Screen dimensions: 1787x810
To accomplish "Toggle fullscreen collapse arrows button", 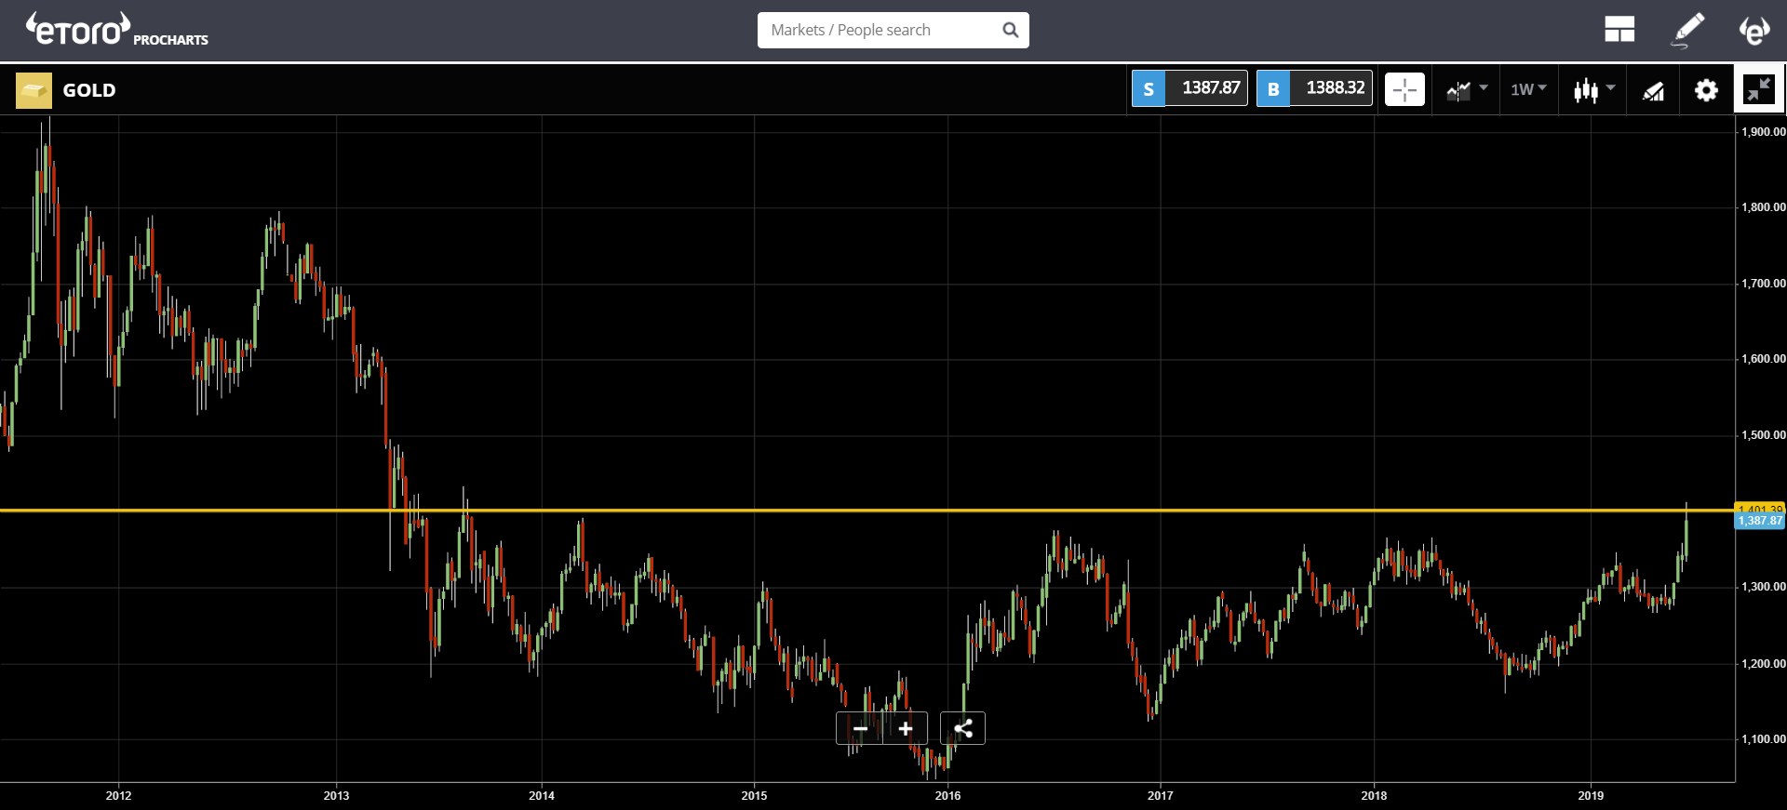I will pos(1759,89).
